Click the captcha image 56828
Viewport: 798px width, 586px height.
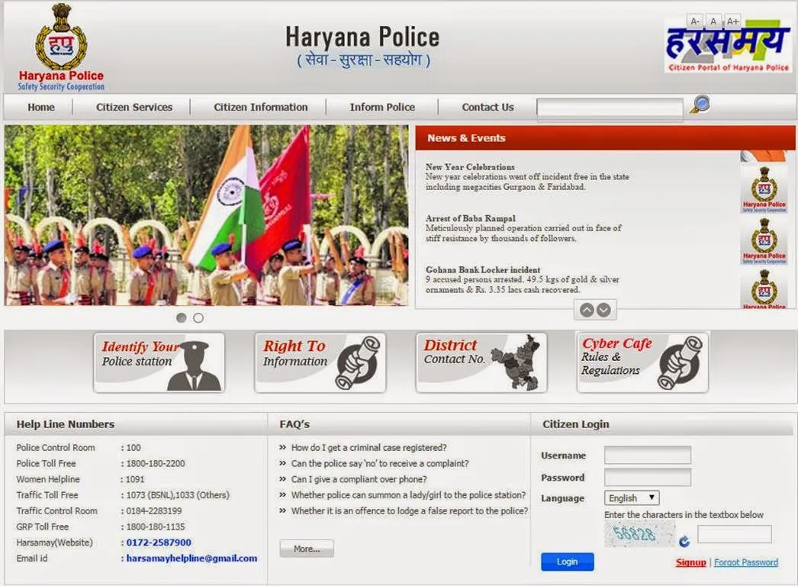[640, 533]
